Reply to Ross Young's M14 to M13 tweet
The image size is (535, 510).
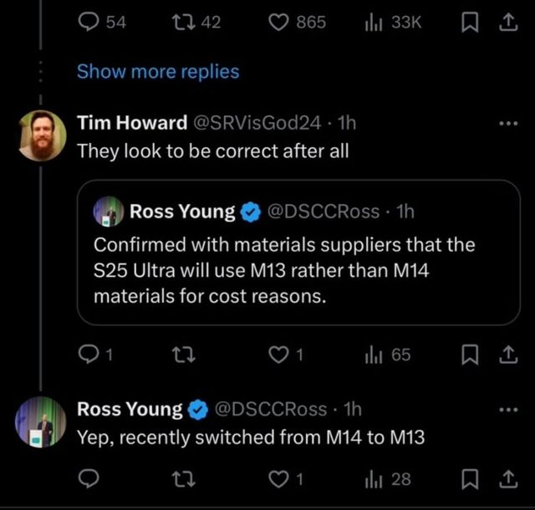(87, 478)
